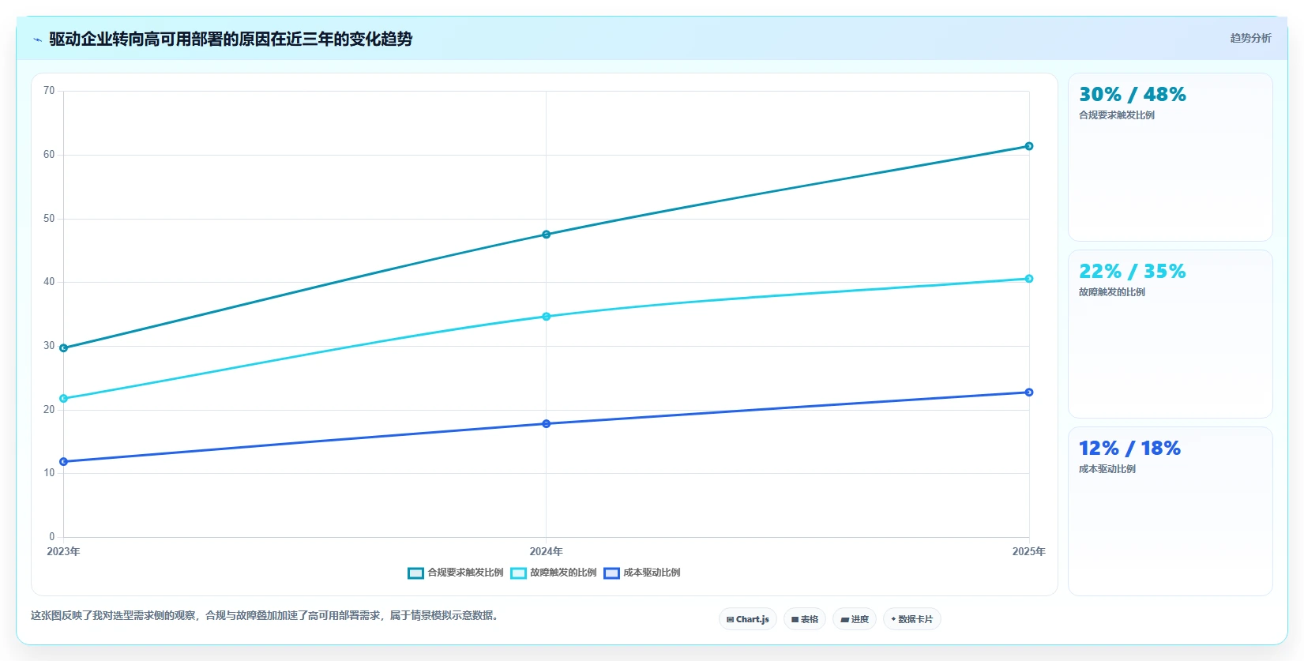Click the blue legend swatch for 成本驱动比例
This screenshot has height=661, width=1304.
pyautogui.click(x=611, y=573)
